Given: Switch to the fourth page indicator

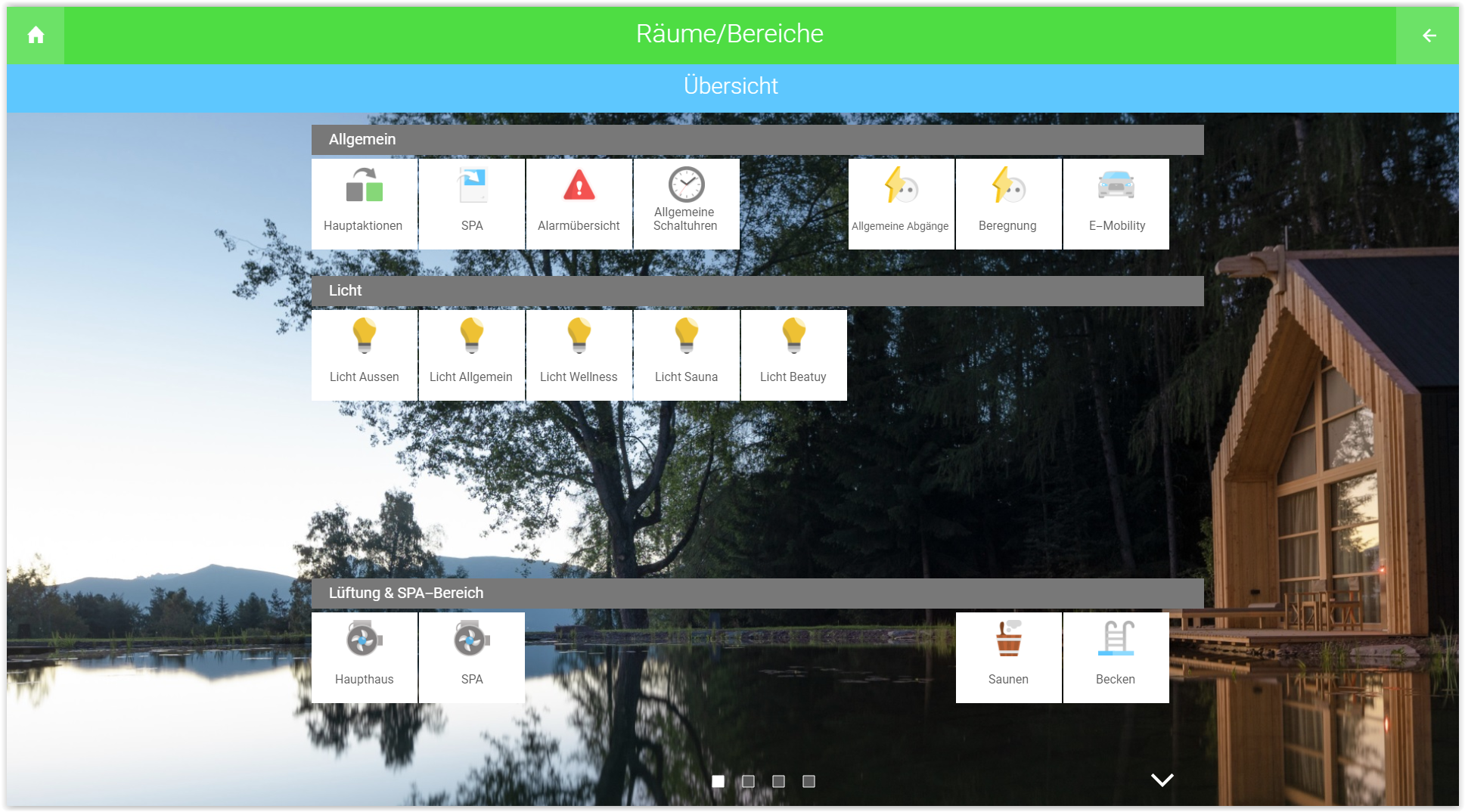Looking at the screenshot, I should pos(809,781).
